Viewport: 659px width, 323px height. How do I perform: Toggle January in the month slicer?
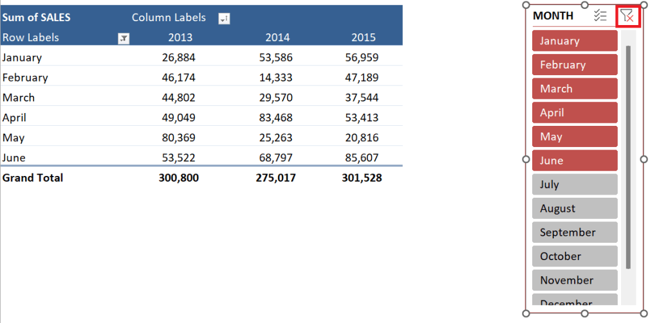pos(574,40)
